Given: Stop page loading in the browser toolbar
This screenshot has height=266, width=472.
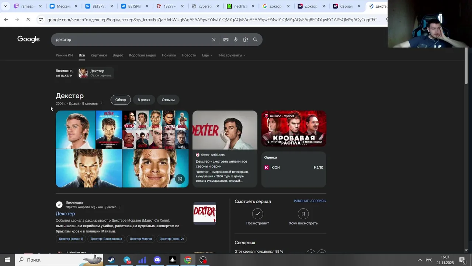Looking at the screenshot, I should (x=28, y=19).
